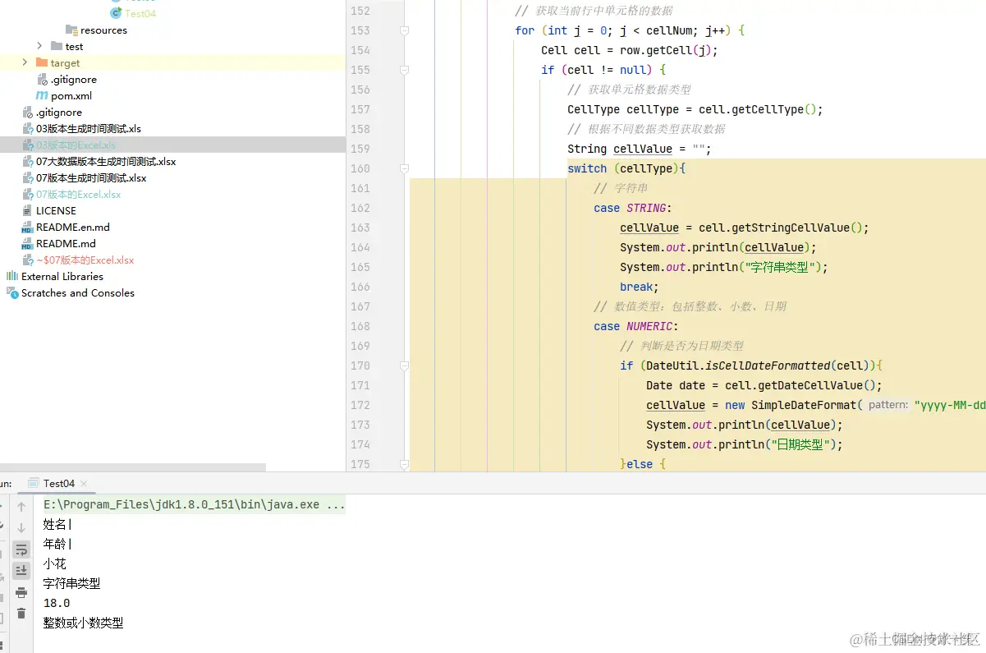986x653 pixels.
Task: Click 'break;' on line 166
Action: coord(640,287)
